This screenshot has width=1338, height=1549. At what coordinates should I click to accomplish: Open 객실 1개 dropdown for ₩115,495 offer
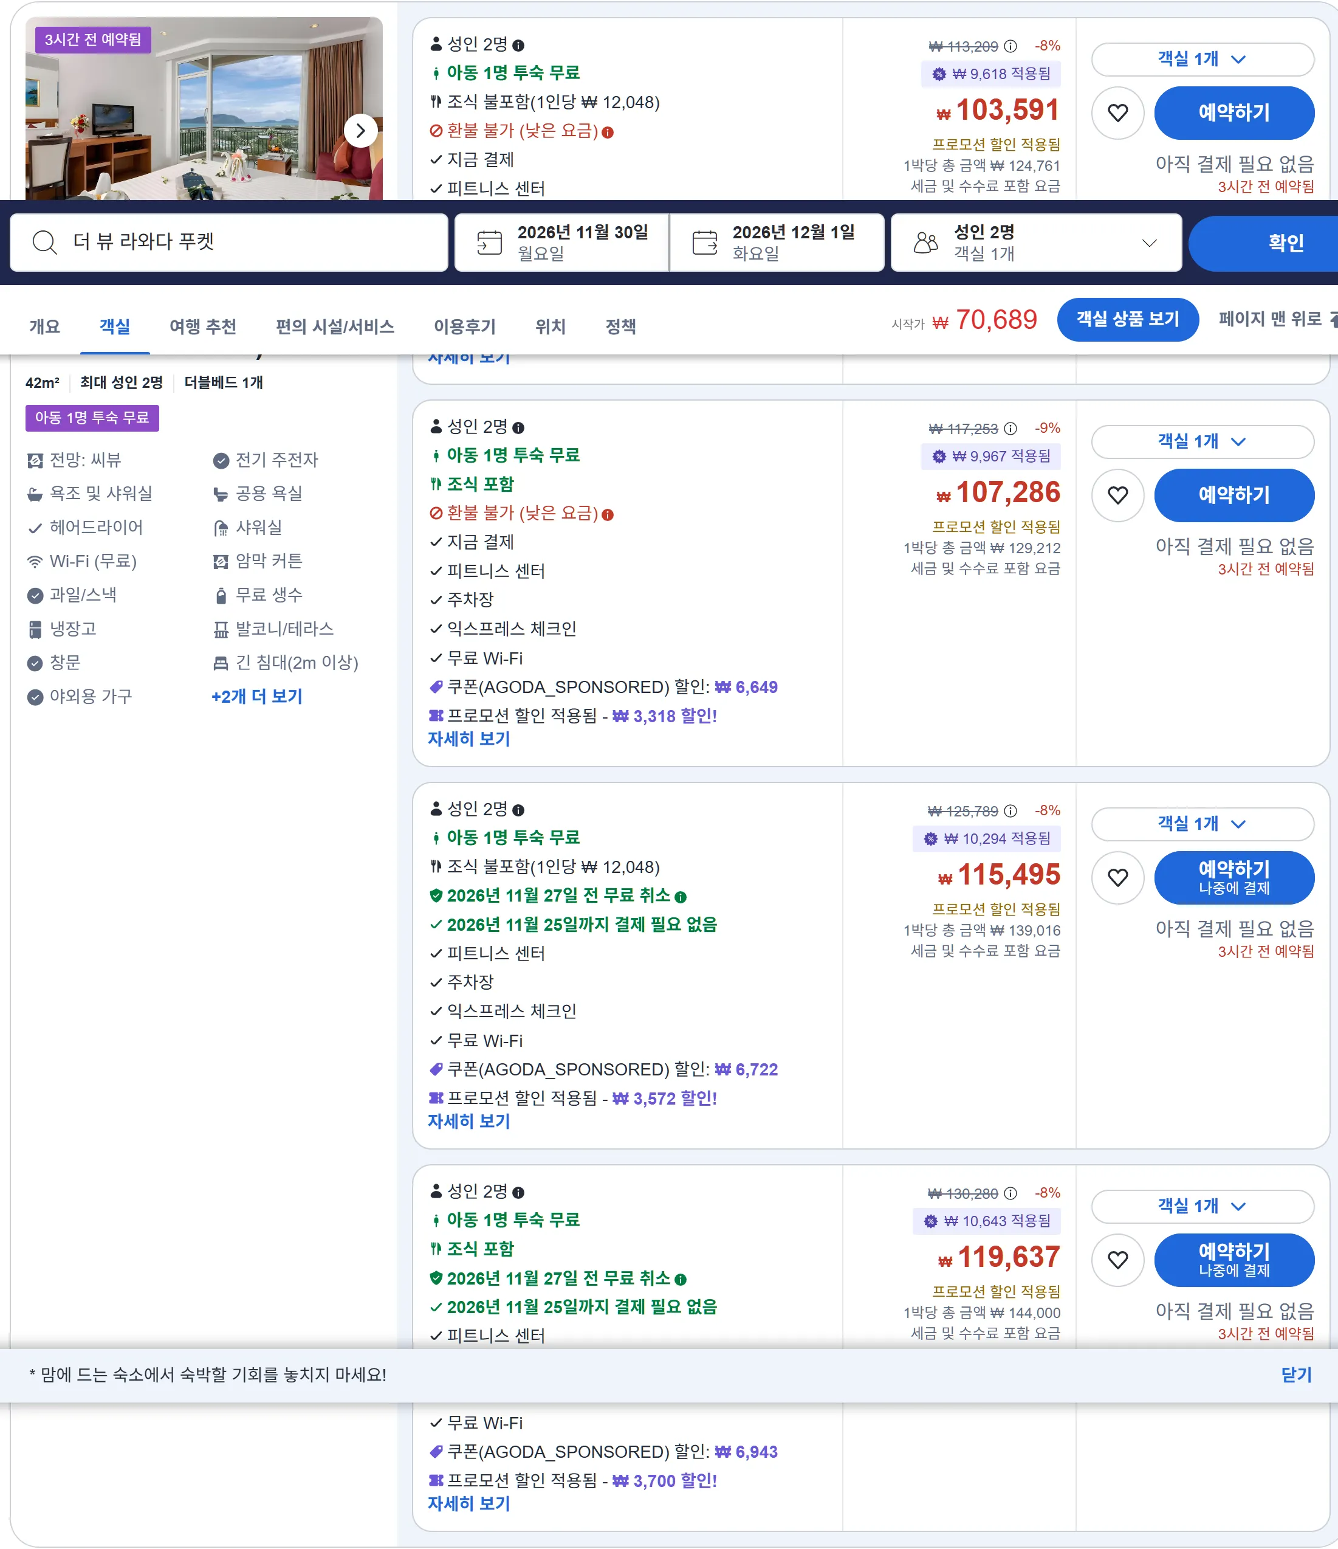(x=1202, y=824)
